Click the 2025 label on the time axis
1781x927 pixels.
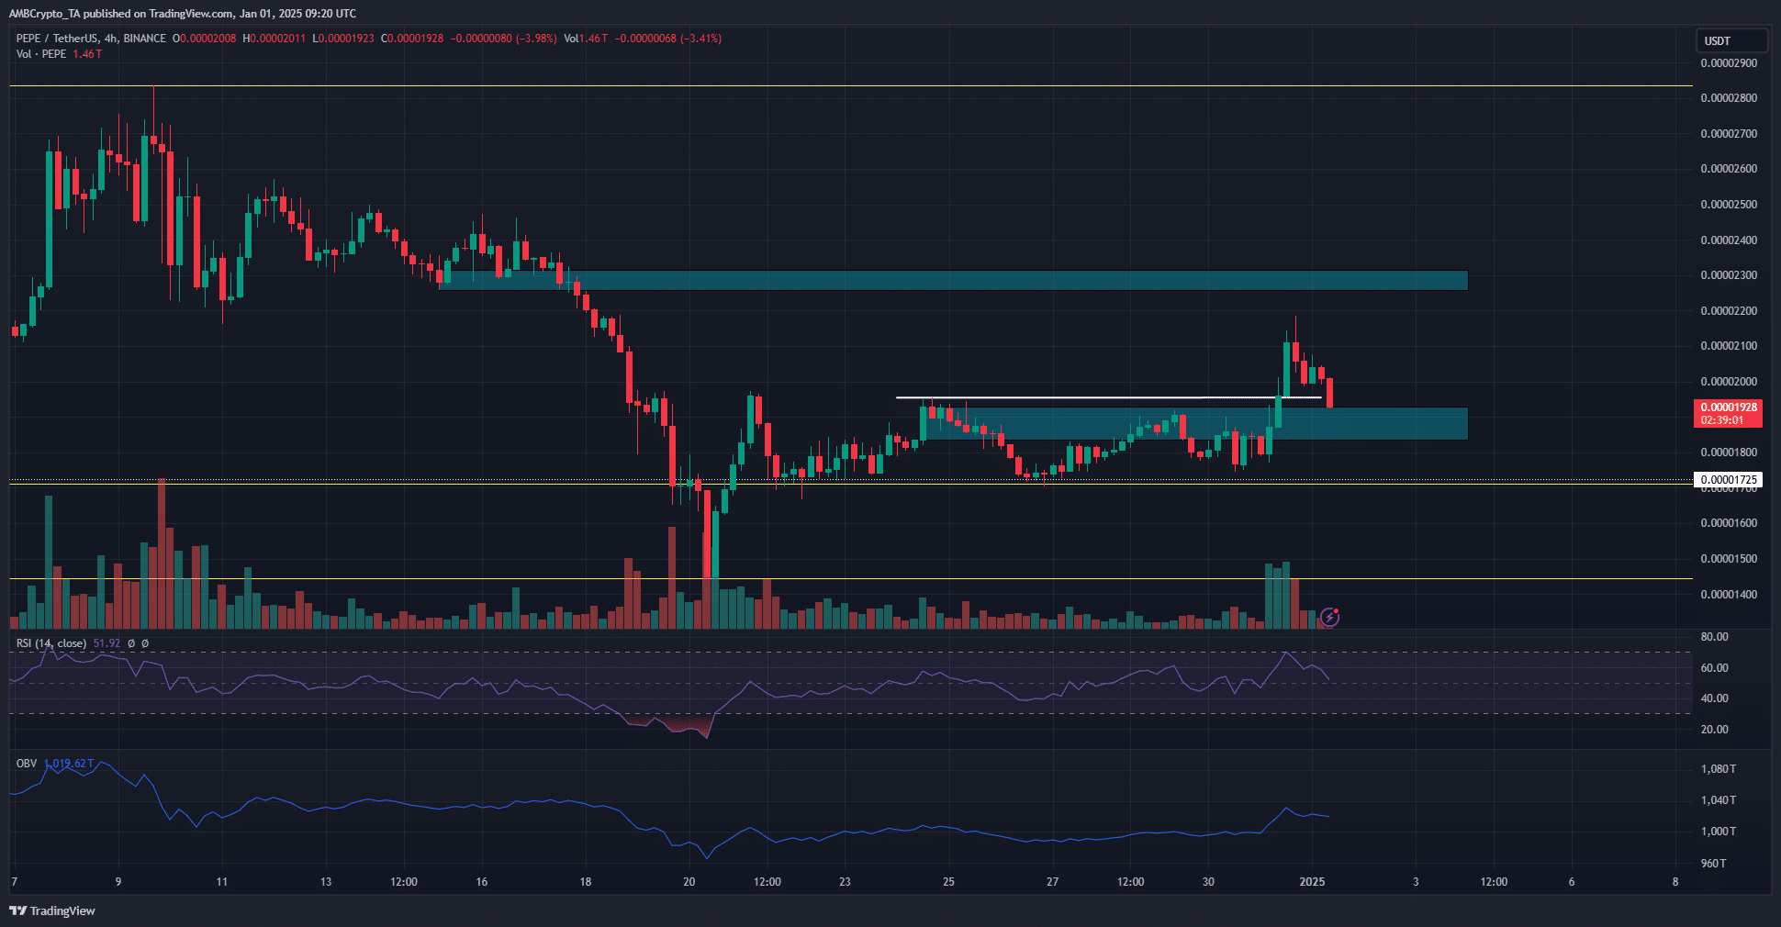coord(1312,882)
